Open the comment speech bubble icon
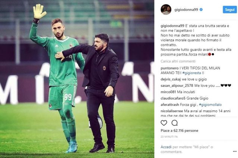This screenshot has width=238, height=158. 175,123
